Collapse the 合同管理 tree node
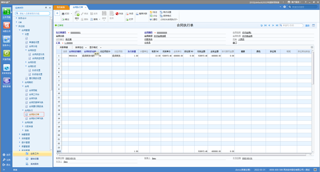 (20, 30)
